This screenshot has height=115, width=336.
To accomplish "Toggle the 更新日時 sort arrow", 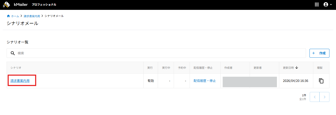I will 297,67.
